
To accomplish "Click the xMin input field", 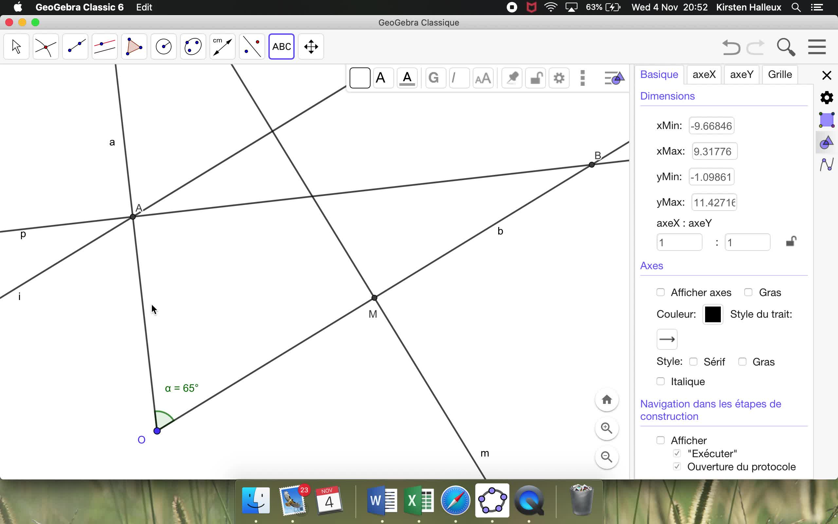I will pos(711,126).
